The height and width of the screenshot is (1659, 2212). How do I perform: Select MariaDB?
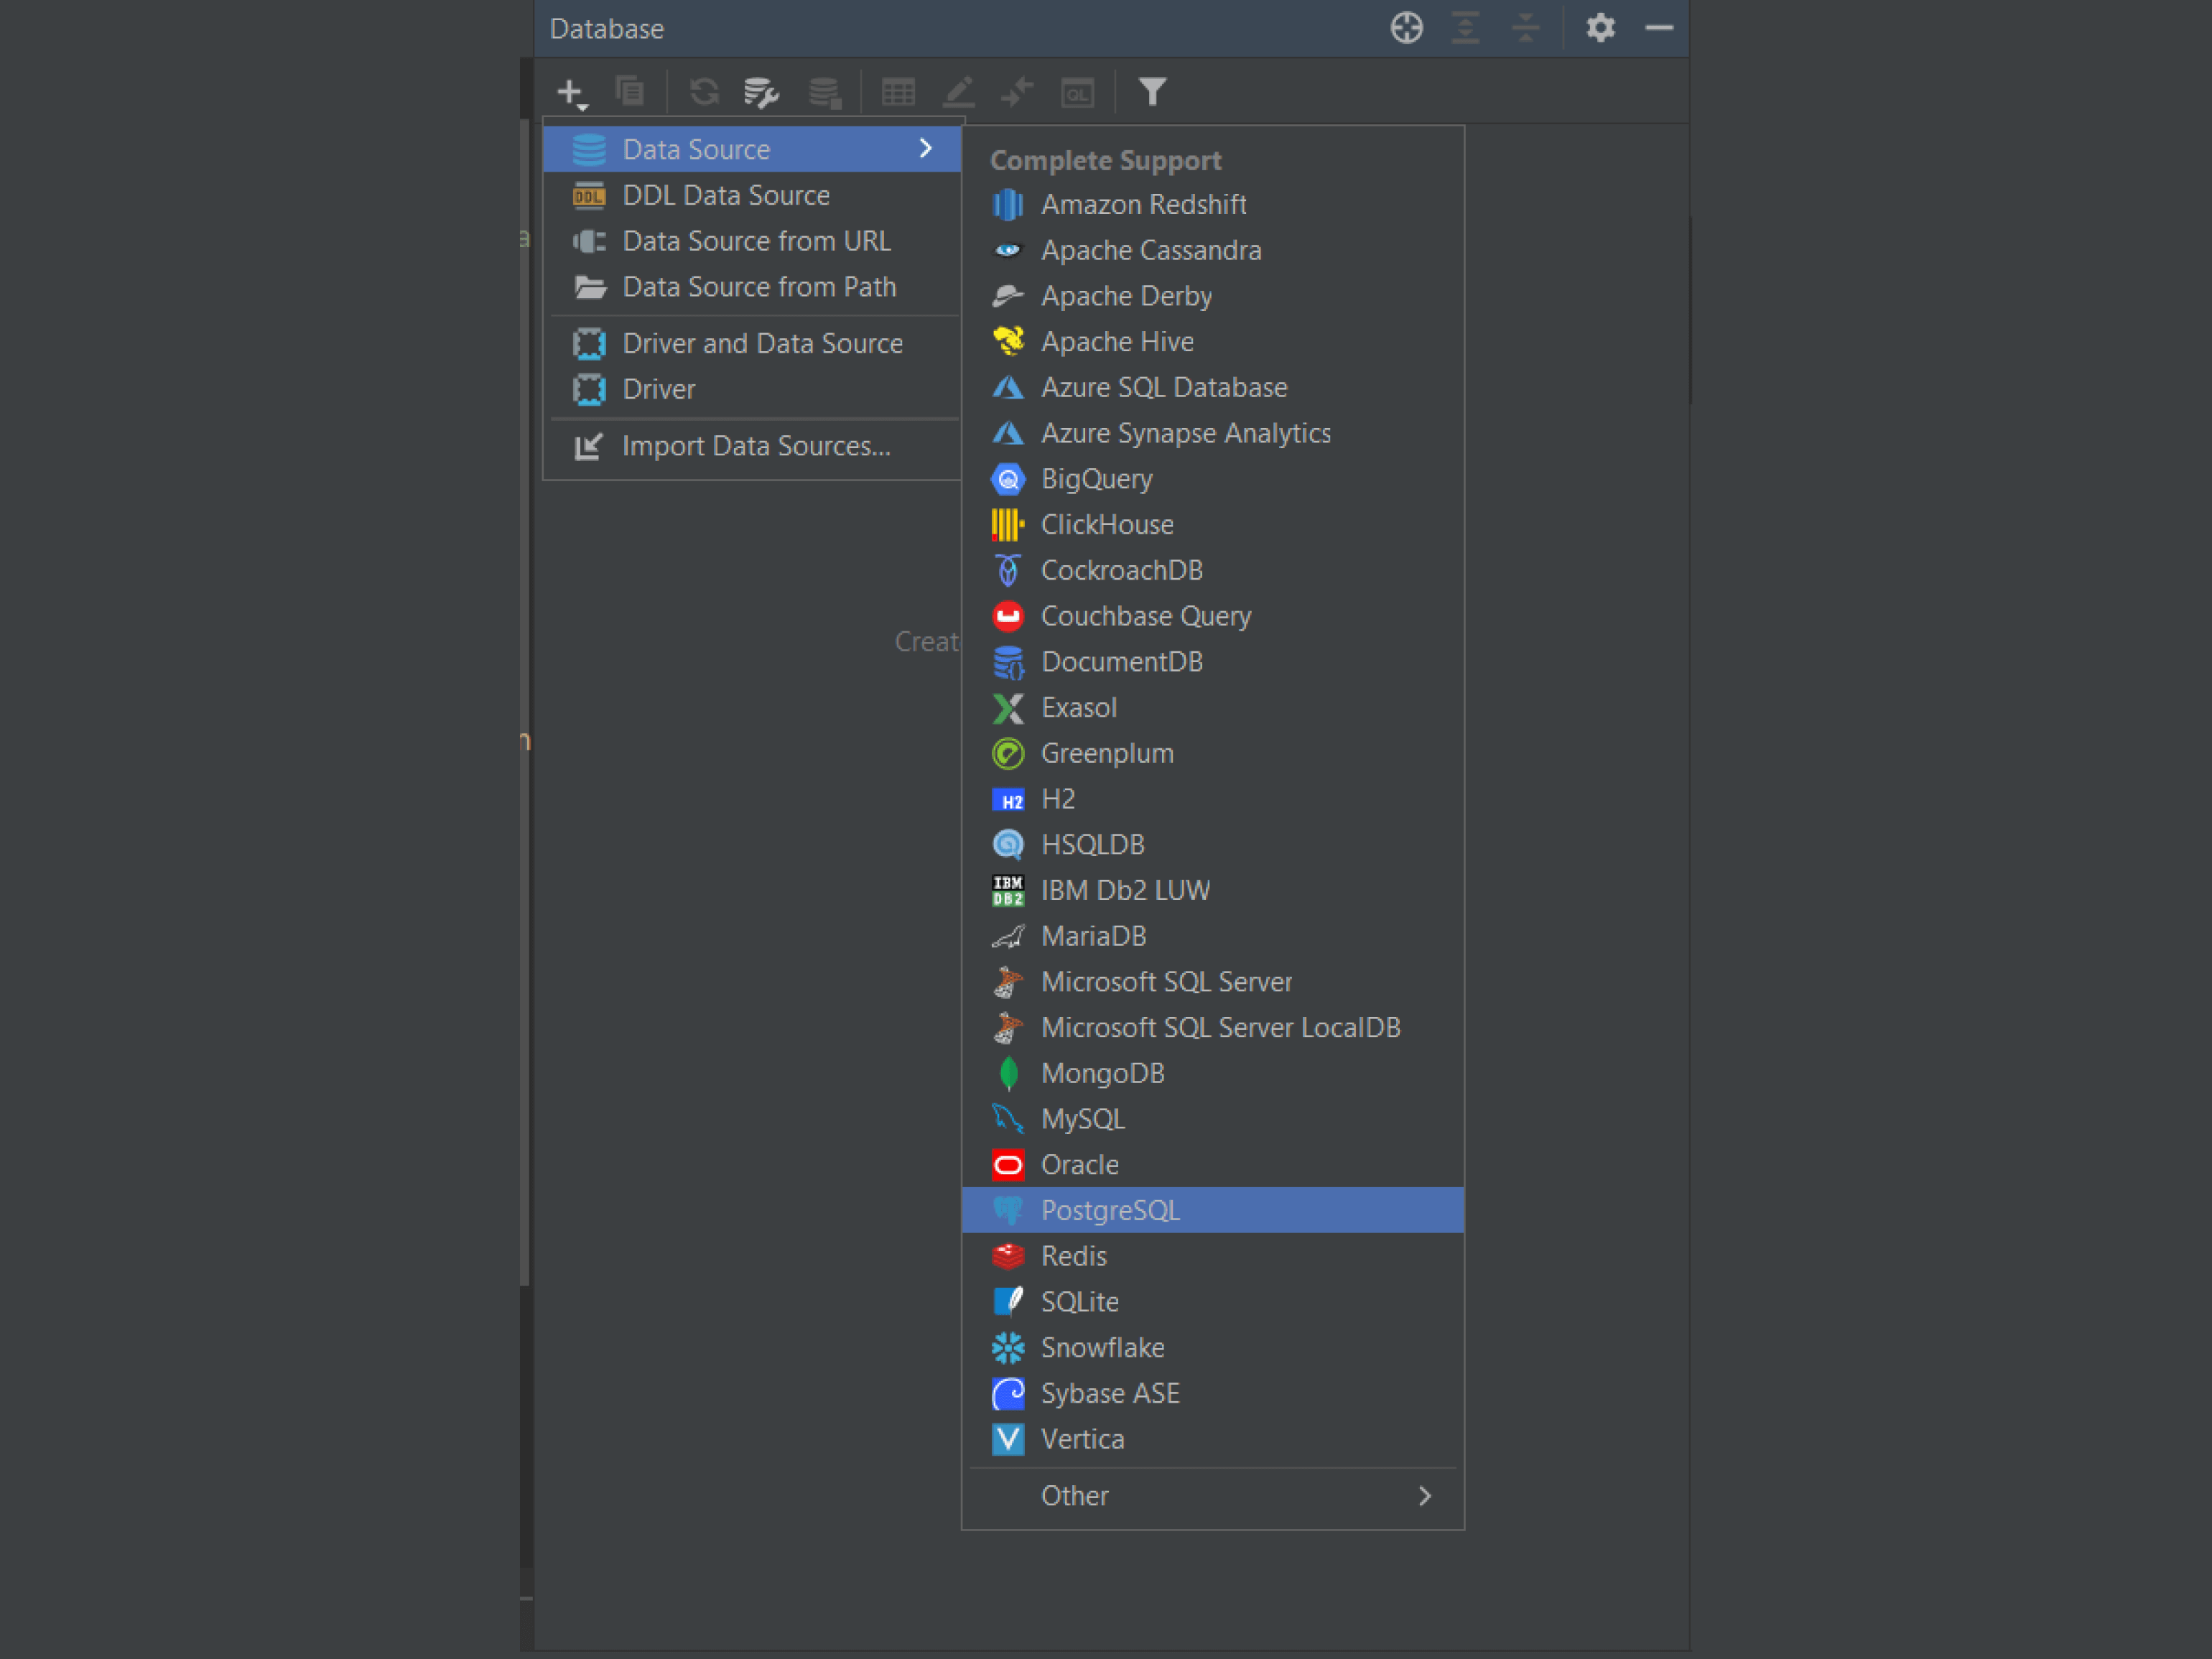1213,936
